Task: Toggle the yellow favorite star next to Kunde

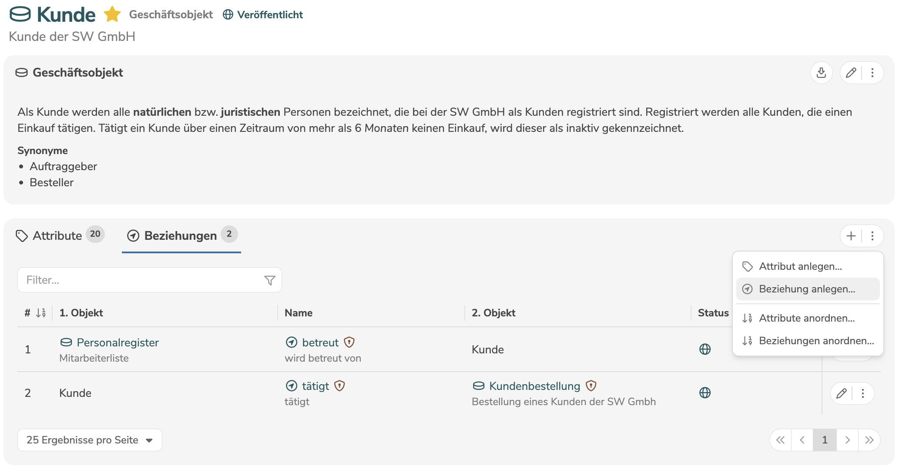Action: pyautogui.click(x=112, y=14)
